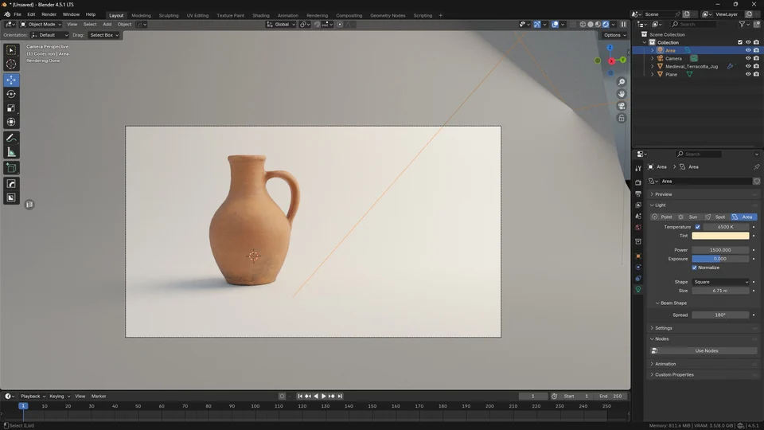Open the File menu
Viewport: 764px width, 430px height.
tap(17, 14)
